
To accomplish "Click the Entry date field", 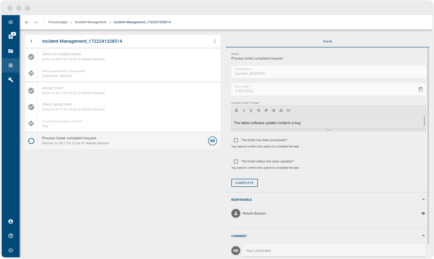I will (x=329, y=89).
